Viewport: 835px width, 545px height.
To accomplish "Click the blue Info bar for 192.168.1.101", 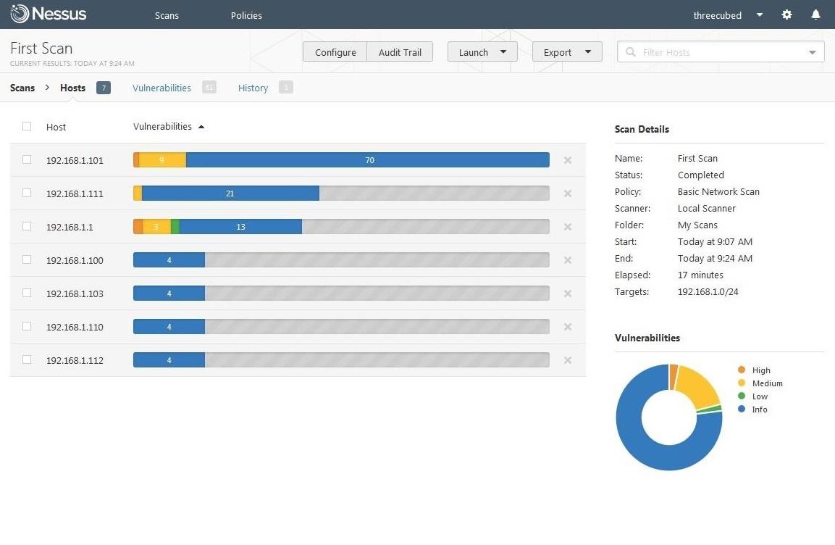I will (x=368, y=160).
